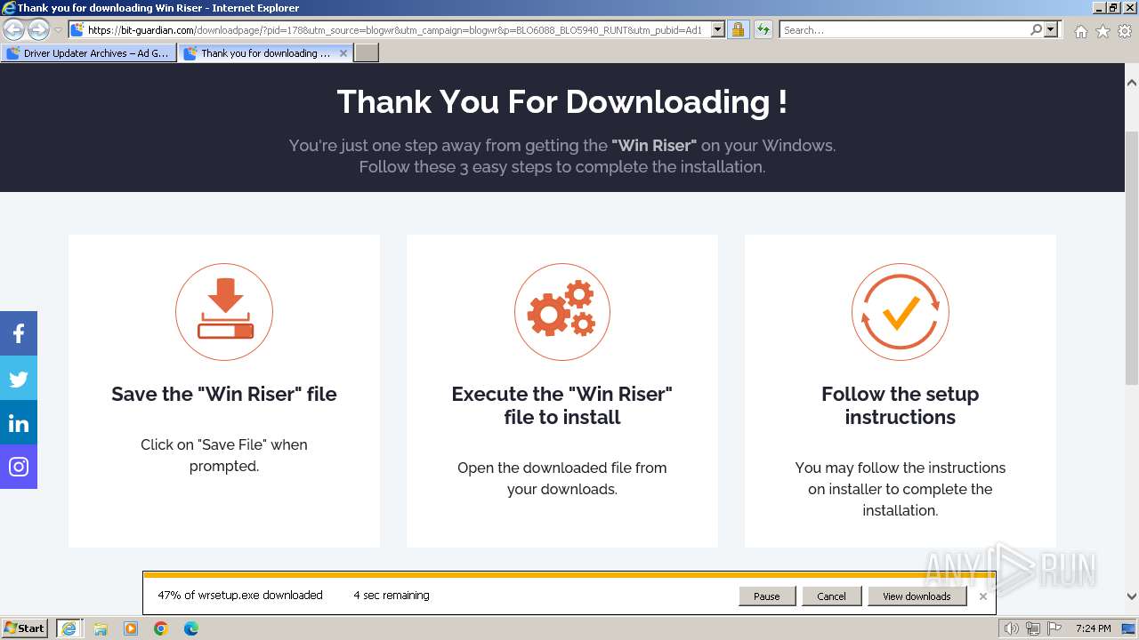The height and width of the screenshot is (640, 1139).
Task: Open the security lock report icon
Action: [738, 29]
